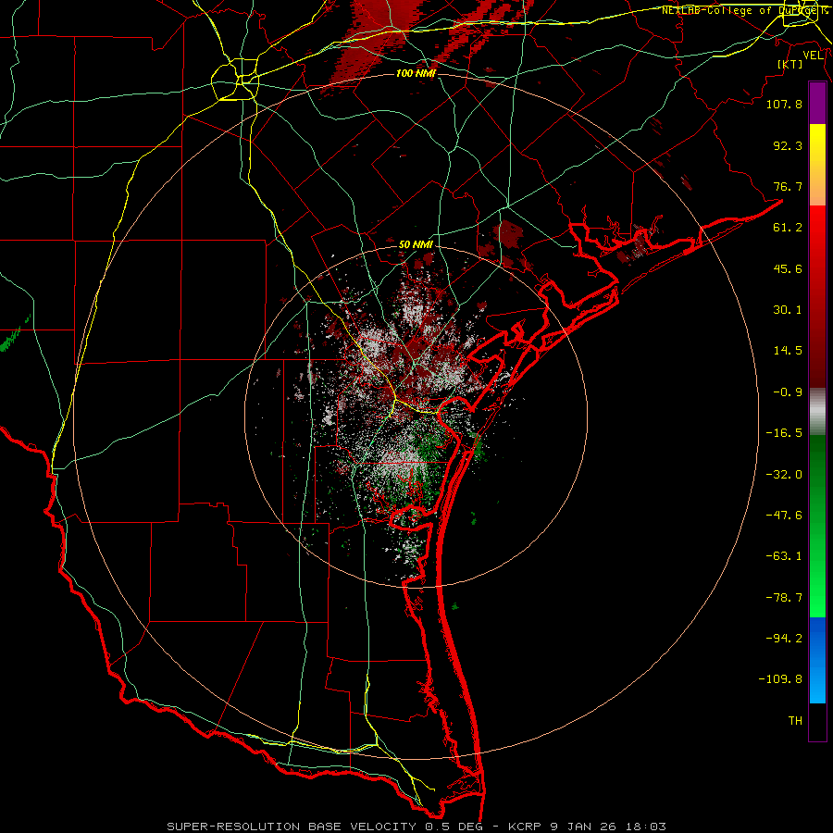The height and width of the screenshot is (833, 833).
Task: Click the 45.6 scale value
Action: tap(788, 268)
